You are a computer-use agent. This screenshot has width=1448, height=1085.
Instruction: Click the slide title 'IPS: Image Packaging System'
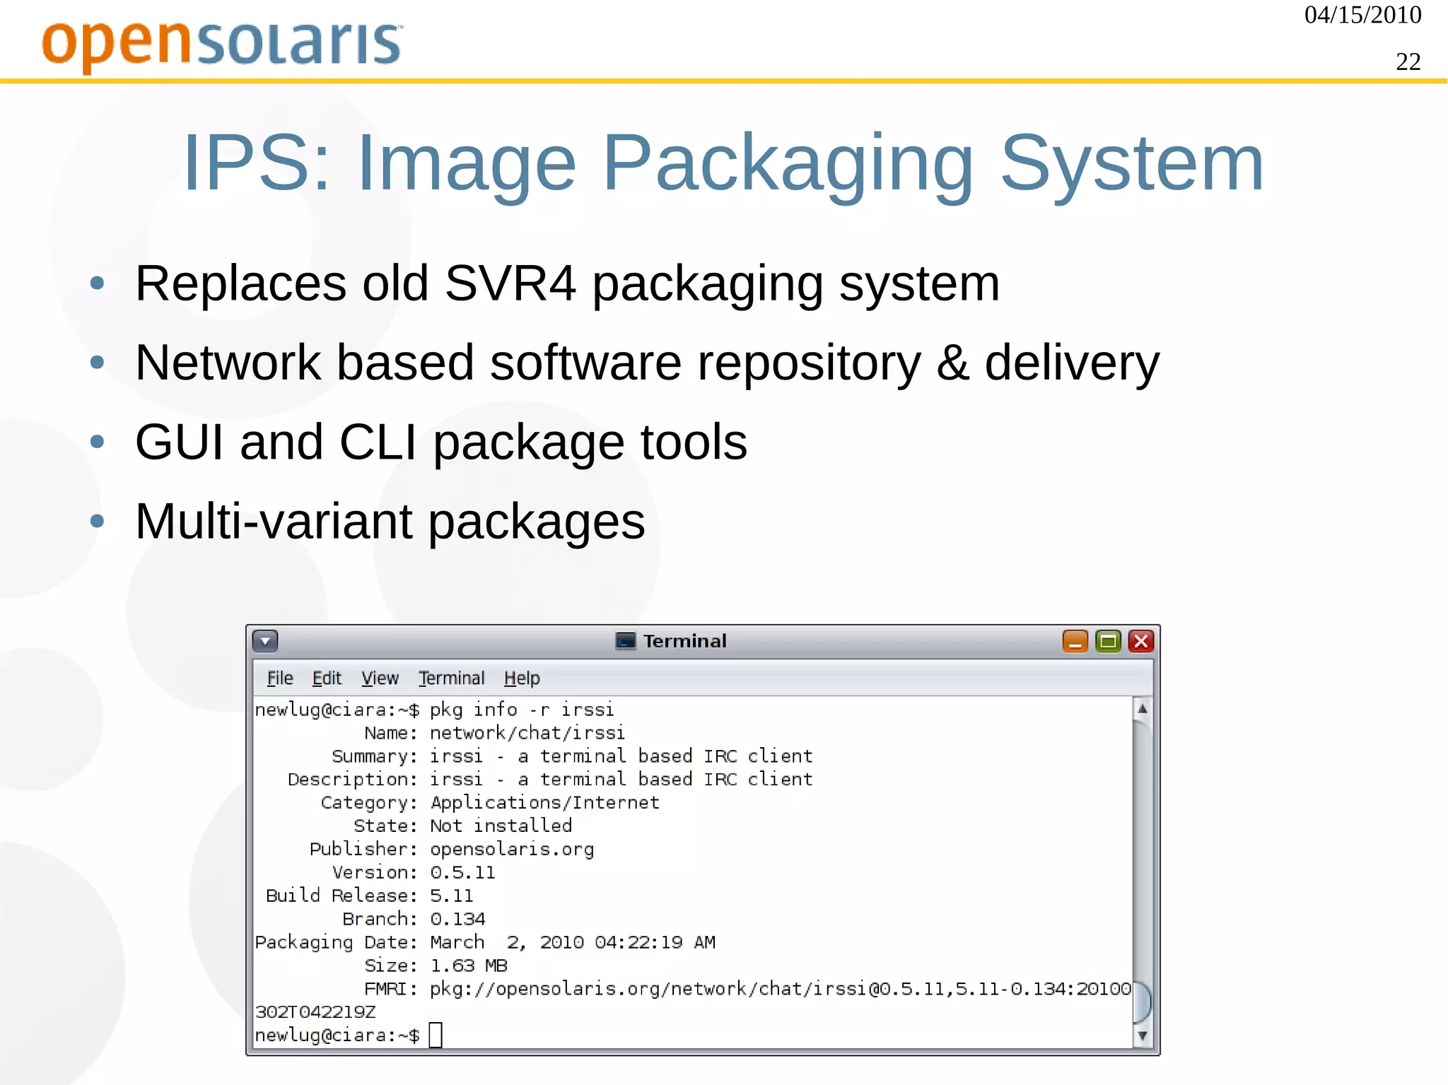[x=723, y=163]
